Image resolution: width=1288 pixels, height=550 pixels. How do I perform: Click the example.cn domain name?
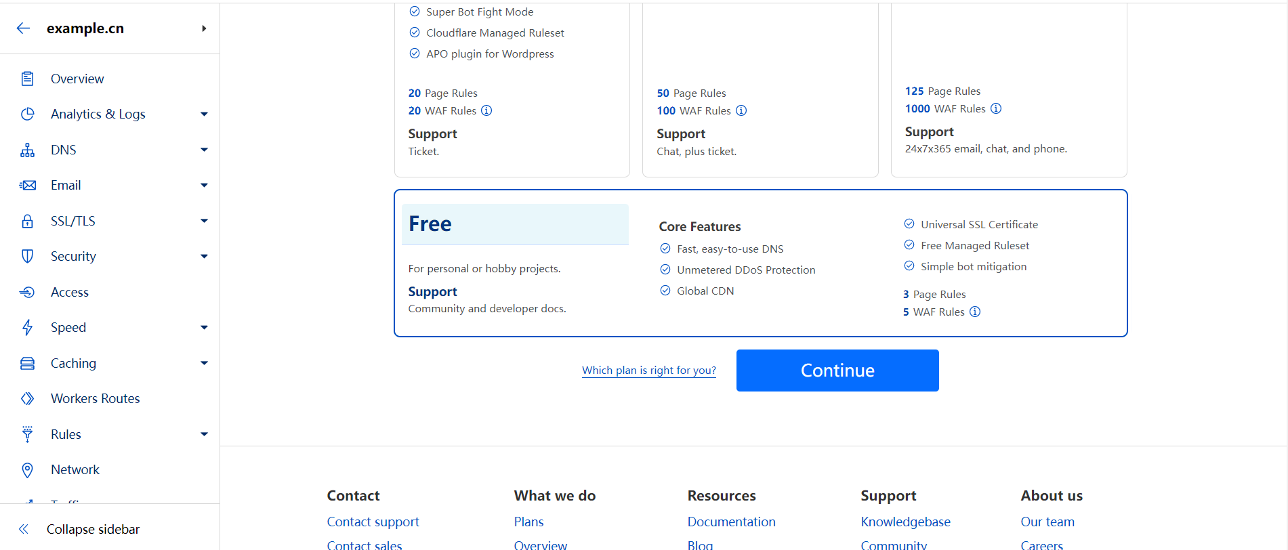[85, 28]
